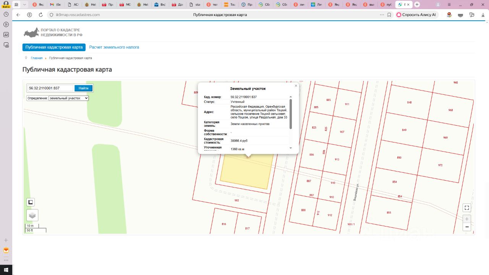Switch to the Gmail browser tab

click(56, 5)
